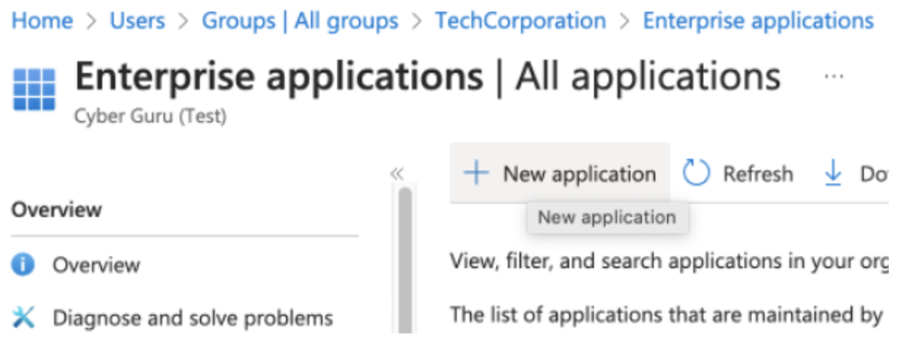Open the ellipsis more options menu
The image size is (915, 354).
[x=833, y=76]
